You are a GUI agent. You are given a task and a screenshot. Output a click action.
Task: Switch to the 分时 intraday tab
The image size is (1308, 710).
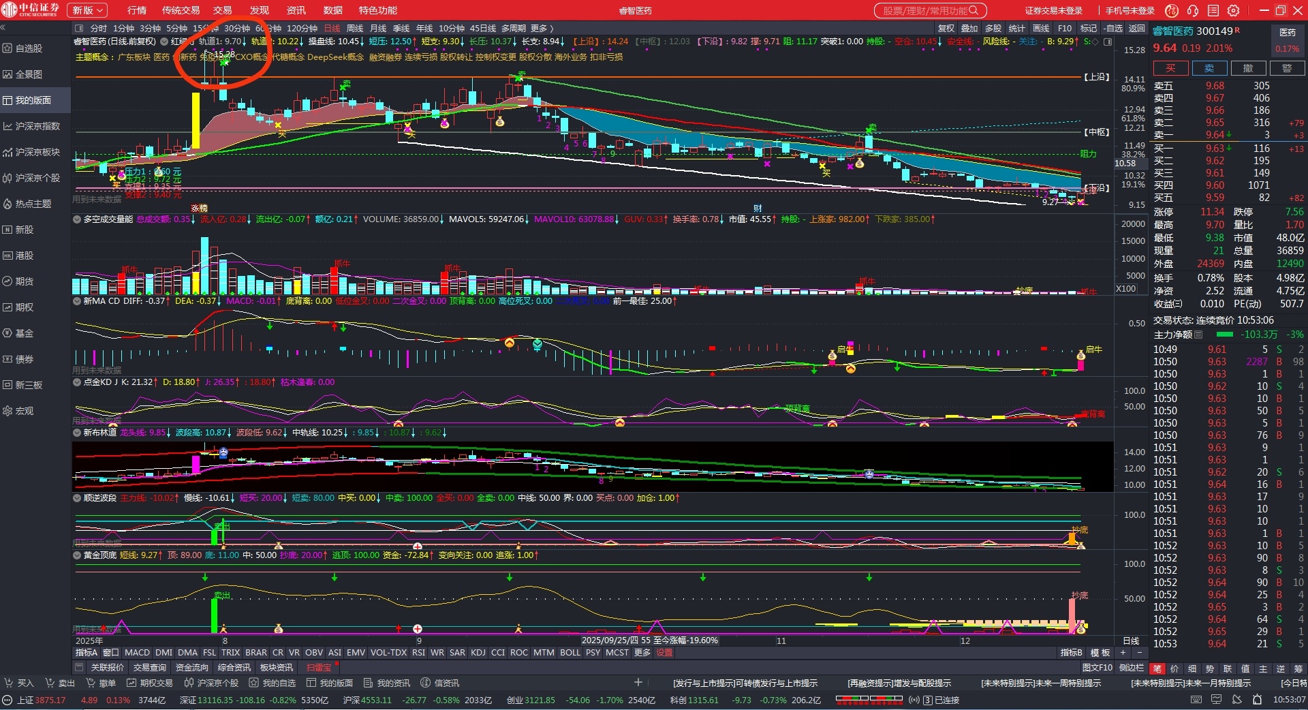(99, 29)
